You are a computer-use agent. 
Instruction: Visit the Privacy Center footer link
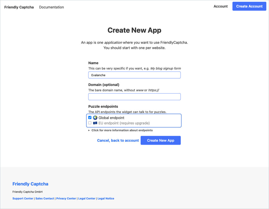point(66,199)
